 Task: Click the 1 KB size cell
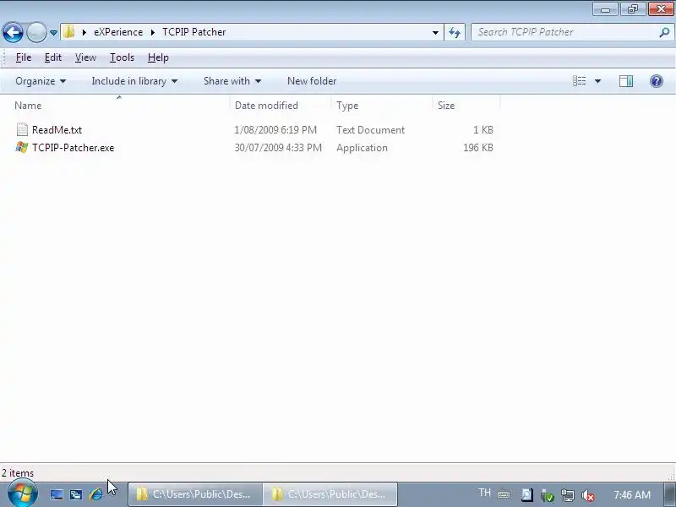coord(482,130)
